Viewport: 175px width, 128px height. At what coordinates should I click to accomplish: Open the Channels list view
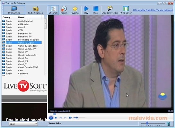click(53, 10)
